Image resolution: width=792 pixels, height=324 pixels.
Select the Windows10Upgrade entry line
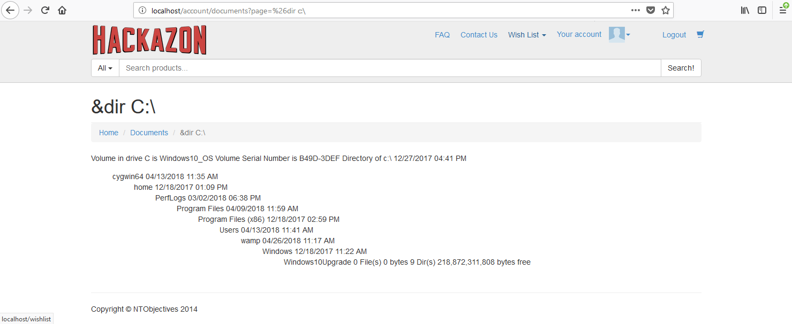click(407, 262)
